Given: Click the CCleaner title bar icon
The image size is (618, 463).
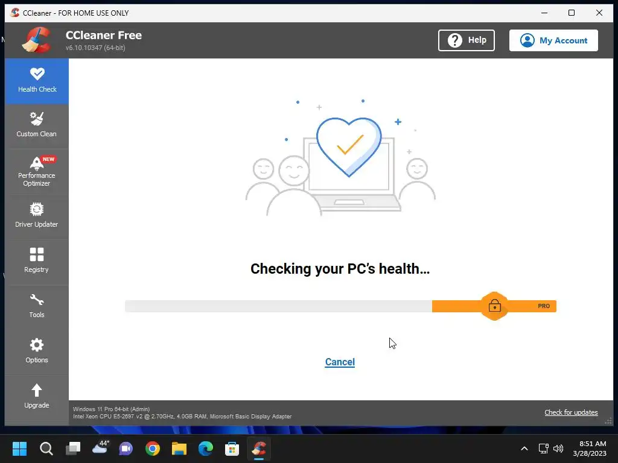Looking at the screenshot, I should click(x=14, y=13).
